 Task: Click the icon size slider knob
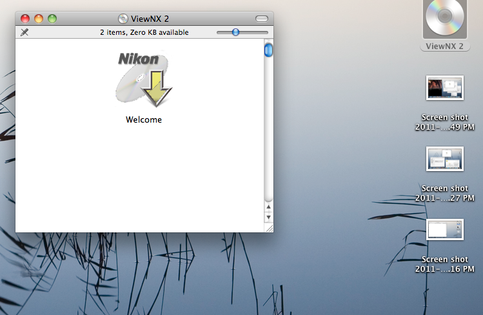[235, 32]
